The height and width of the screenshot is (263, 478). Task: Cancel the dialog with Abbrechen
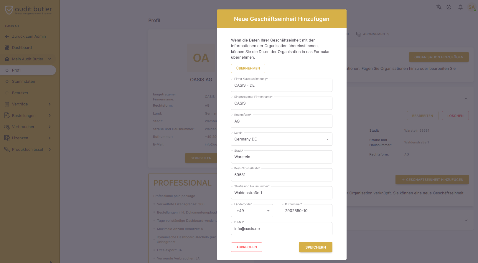(247, 247)
